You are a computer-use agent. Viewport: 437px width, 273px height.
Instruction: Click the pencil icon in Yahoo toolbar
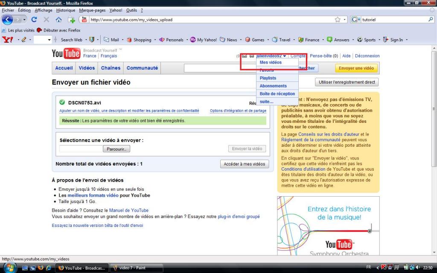[24, 40]
